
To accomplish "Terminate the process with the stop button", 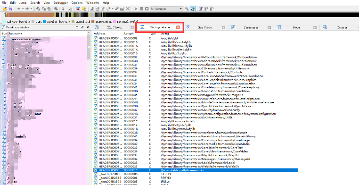I will [x=147, y=8].
